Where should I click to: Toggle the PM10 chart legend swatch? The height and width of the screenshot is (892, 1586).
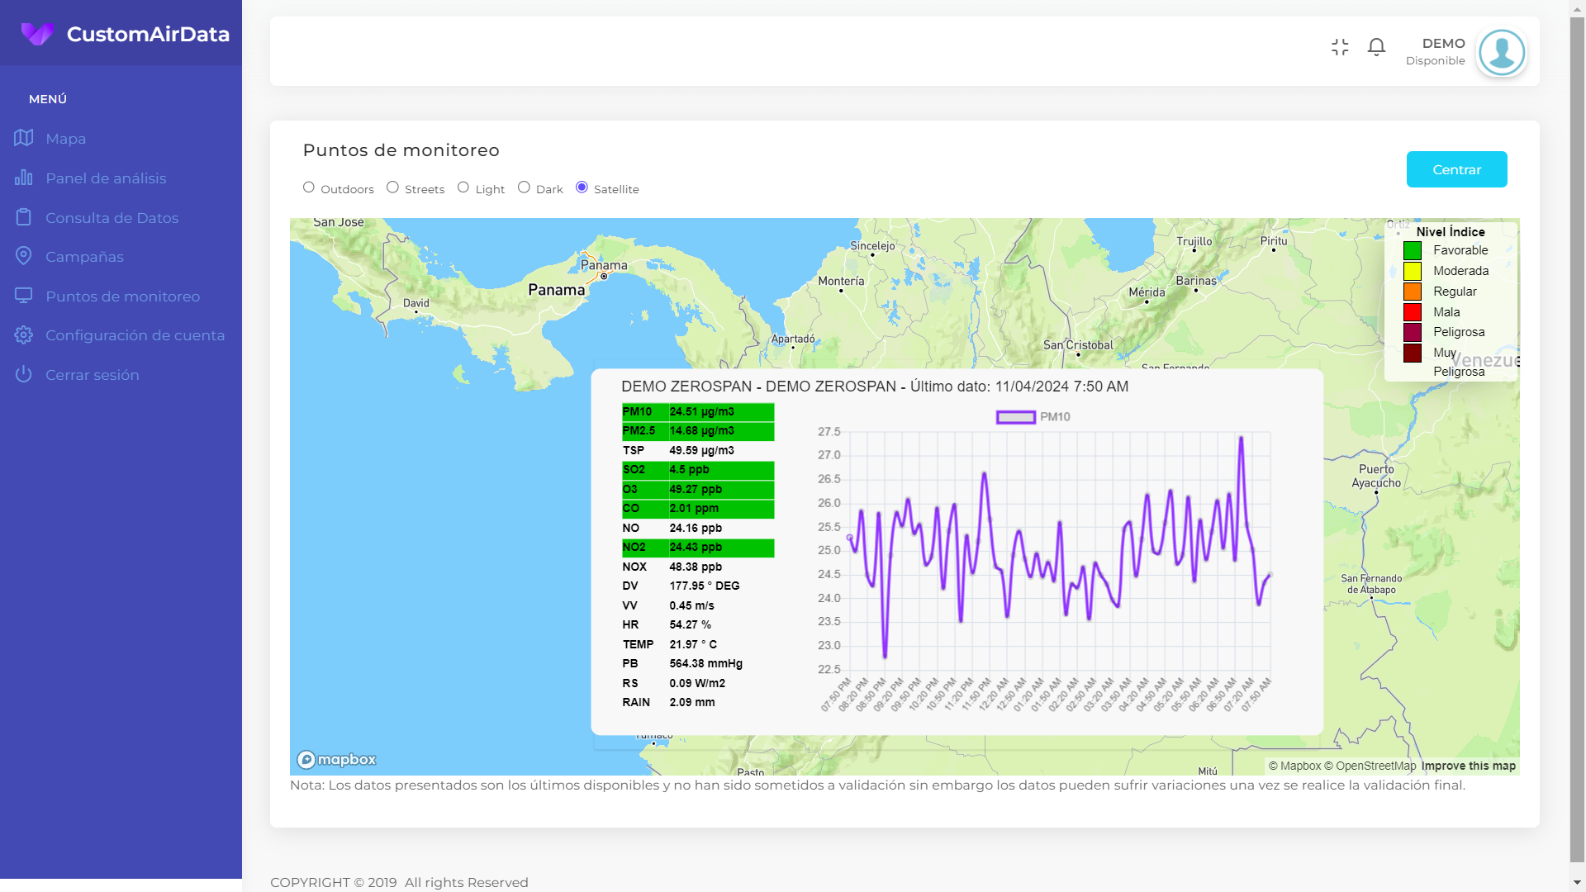coord(1015,417)
